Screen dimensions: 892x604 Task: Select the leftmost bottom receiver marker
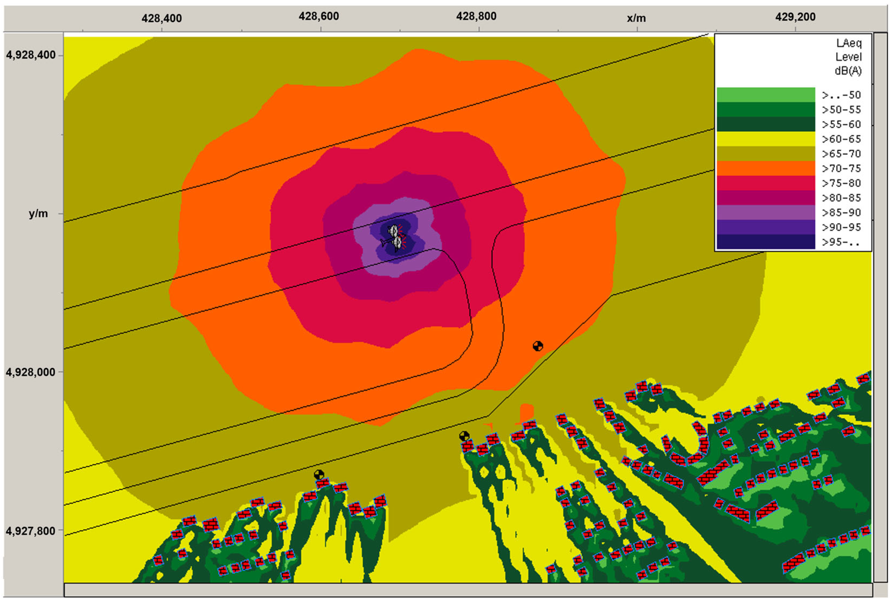pyautogui.click(x=319, y=475)
